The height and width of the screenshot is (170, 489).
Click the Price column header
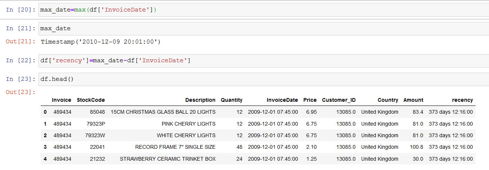pyautogui.click(x=310, y=100)
